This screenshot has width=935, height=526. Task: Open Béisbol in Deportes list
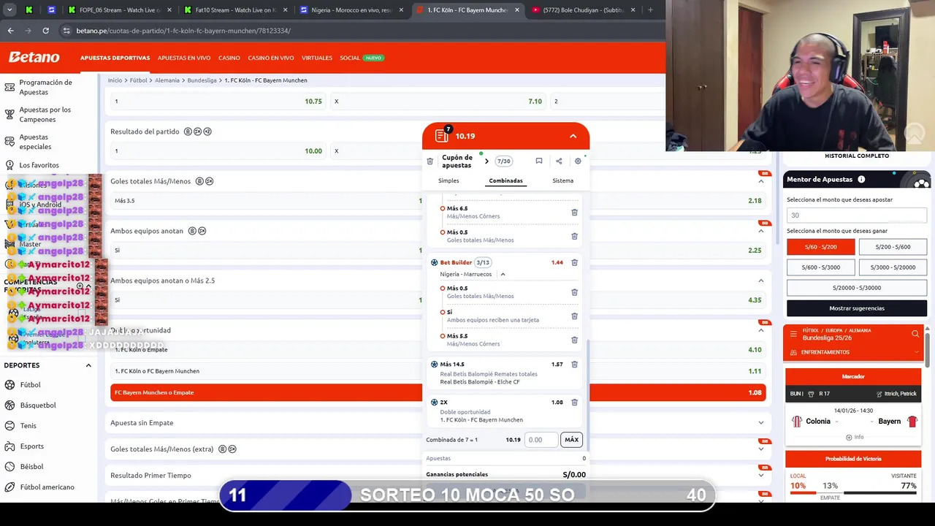[32, 467]
